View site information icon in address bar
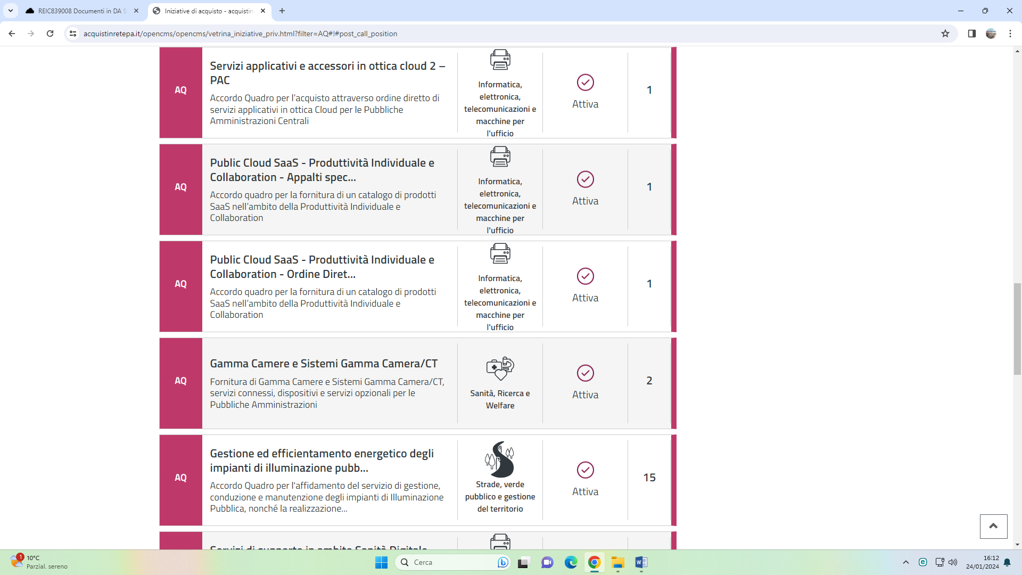Image resolution: width=1022 pixels, height=575 pixels. tap(73, 34)
